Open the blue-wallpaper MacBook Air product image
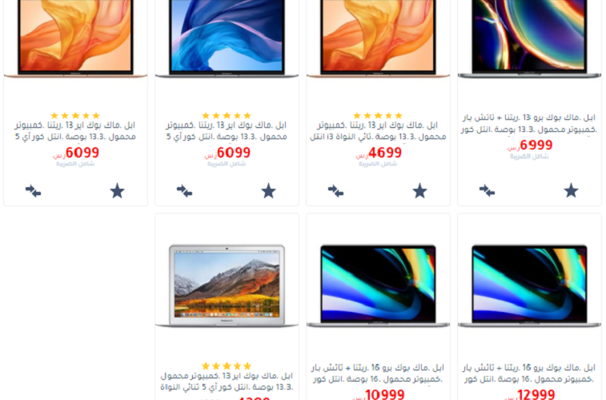This screenshot has width=606, height=400. click(227, 38)
